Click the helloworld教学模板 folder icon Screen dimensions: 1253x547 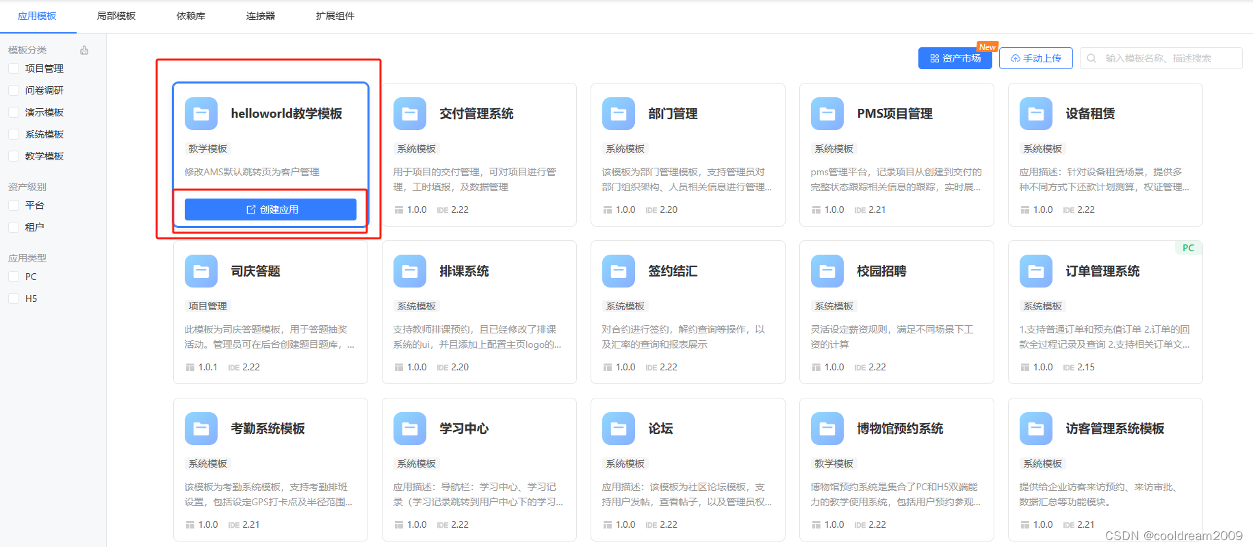[x=201, y=114]
